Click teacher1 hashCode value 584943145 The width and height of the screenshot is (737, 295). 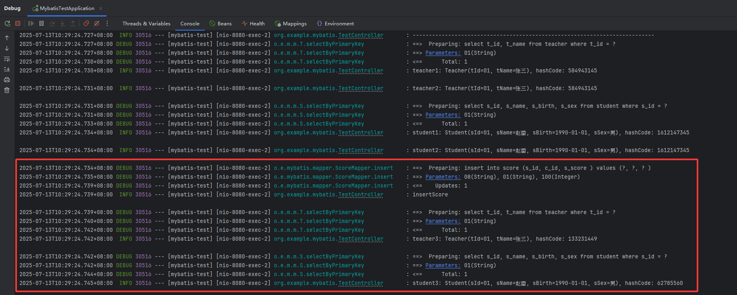[x=583, y=70]
